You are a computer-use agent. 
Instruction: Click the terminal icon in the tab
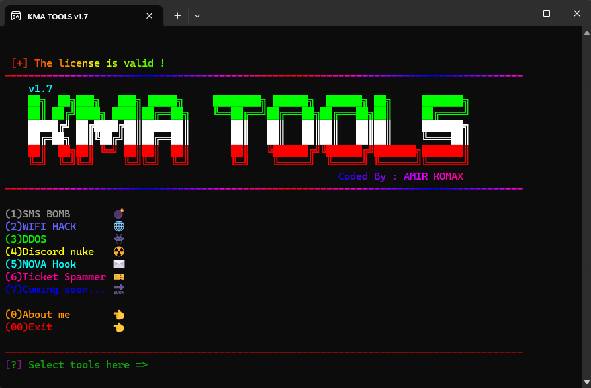16,15
